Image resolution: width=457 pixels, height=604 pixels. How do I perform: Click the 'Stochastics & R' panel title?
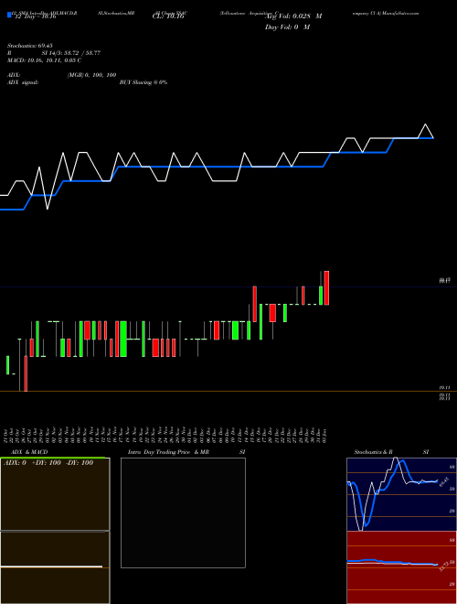pos(373,452)
